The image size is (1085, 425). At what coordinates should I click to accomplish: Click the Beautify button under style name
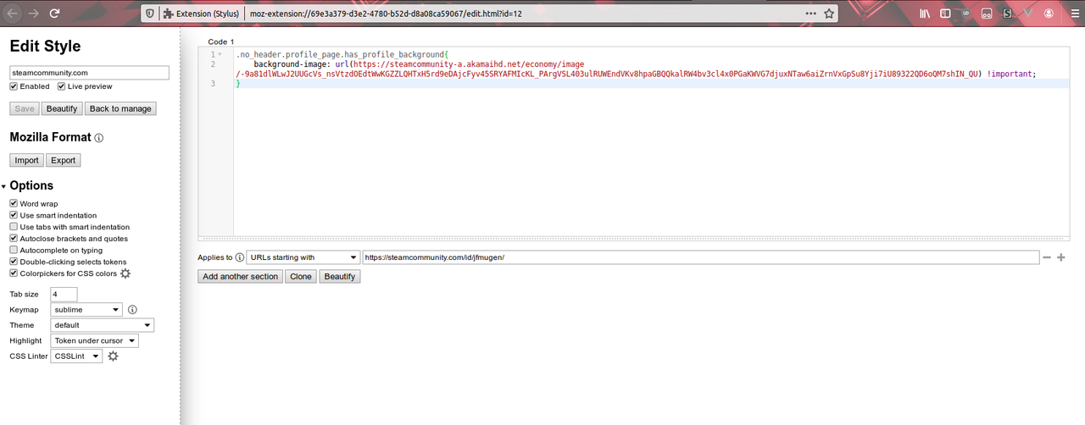click(62, 108)
